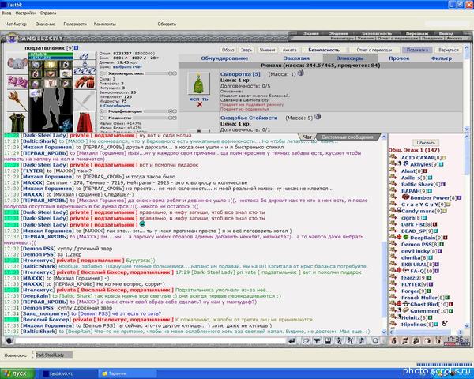
Task: Open the Настройки menu
Action: click(25, 13)
